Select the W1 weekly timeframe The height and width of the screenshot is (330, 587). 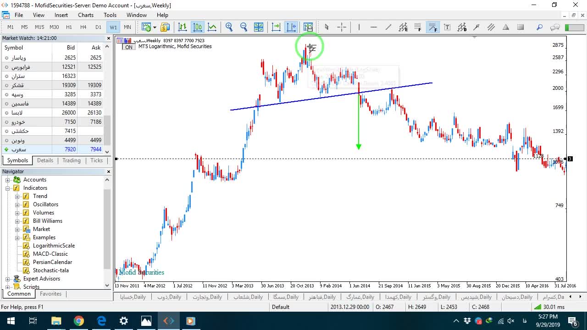pos(113,27)
